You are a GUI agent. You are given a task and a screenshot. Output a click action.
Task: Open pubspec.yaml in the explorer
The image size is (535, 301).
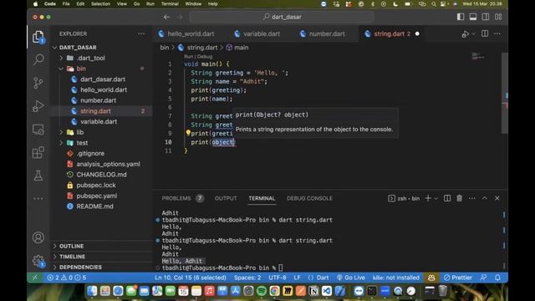tap(97, 196)
